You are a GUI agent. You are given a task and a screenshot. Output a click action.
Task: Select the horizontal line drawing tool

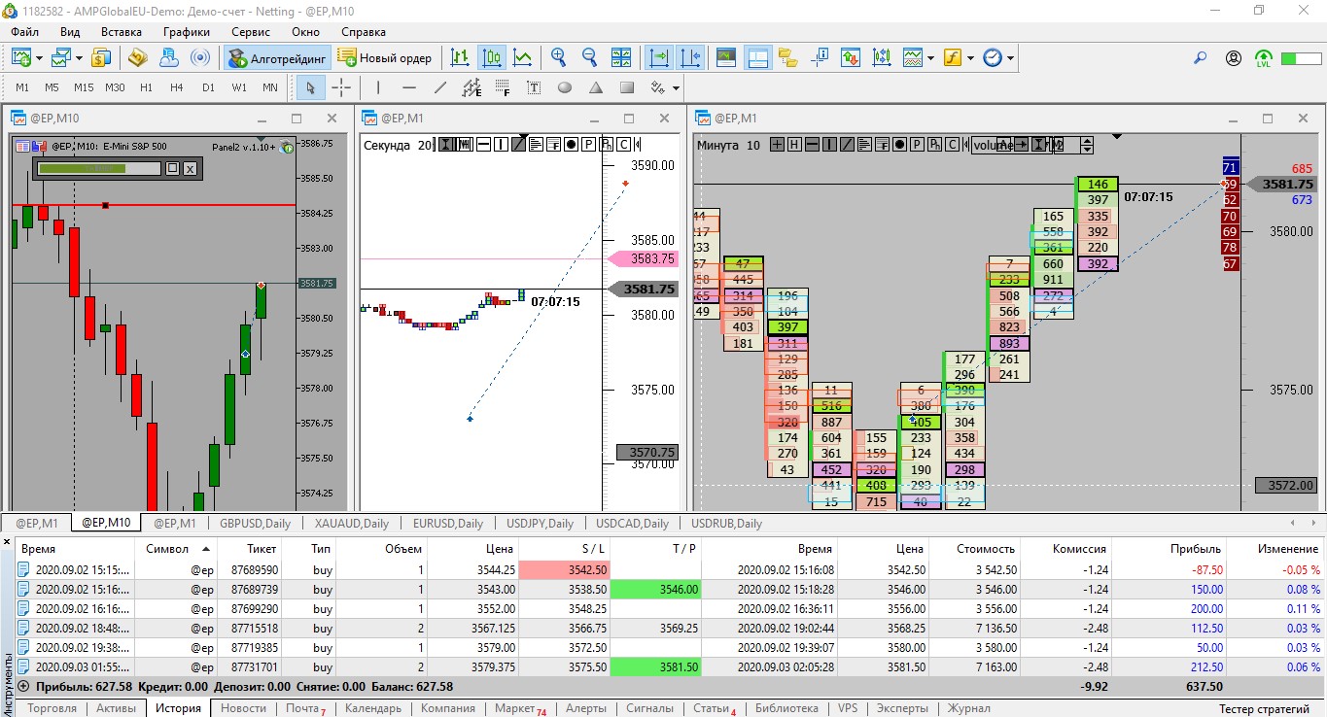(409, 87)
